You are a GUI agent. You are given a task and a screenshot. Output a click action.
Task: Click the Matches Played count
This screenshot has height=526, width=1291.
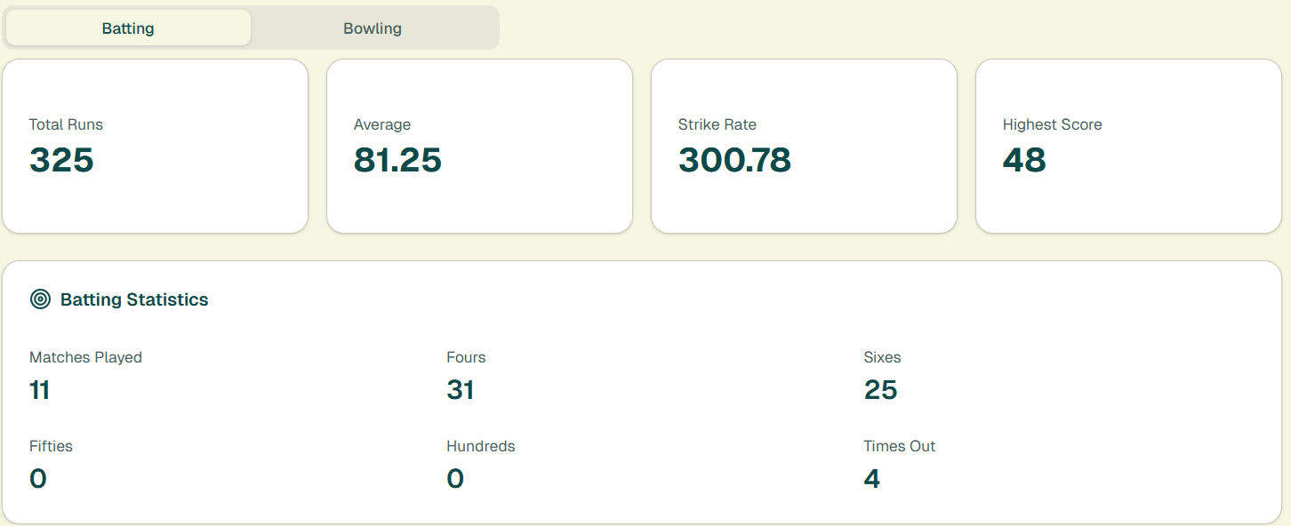click(39, 389)
